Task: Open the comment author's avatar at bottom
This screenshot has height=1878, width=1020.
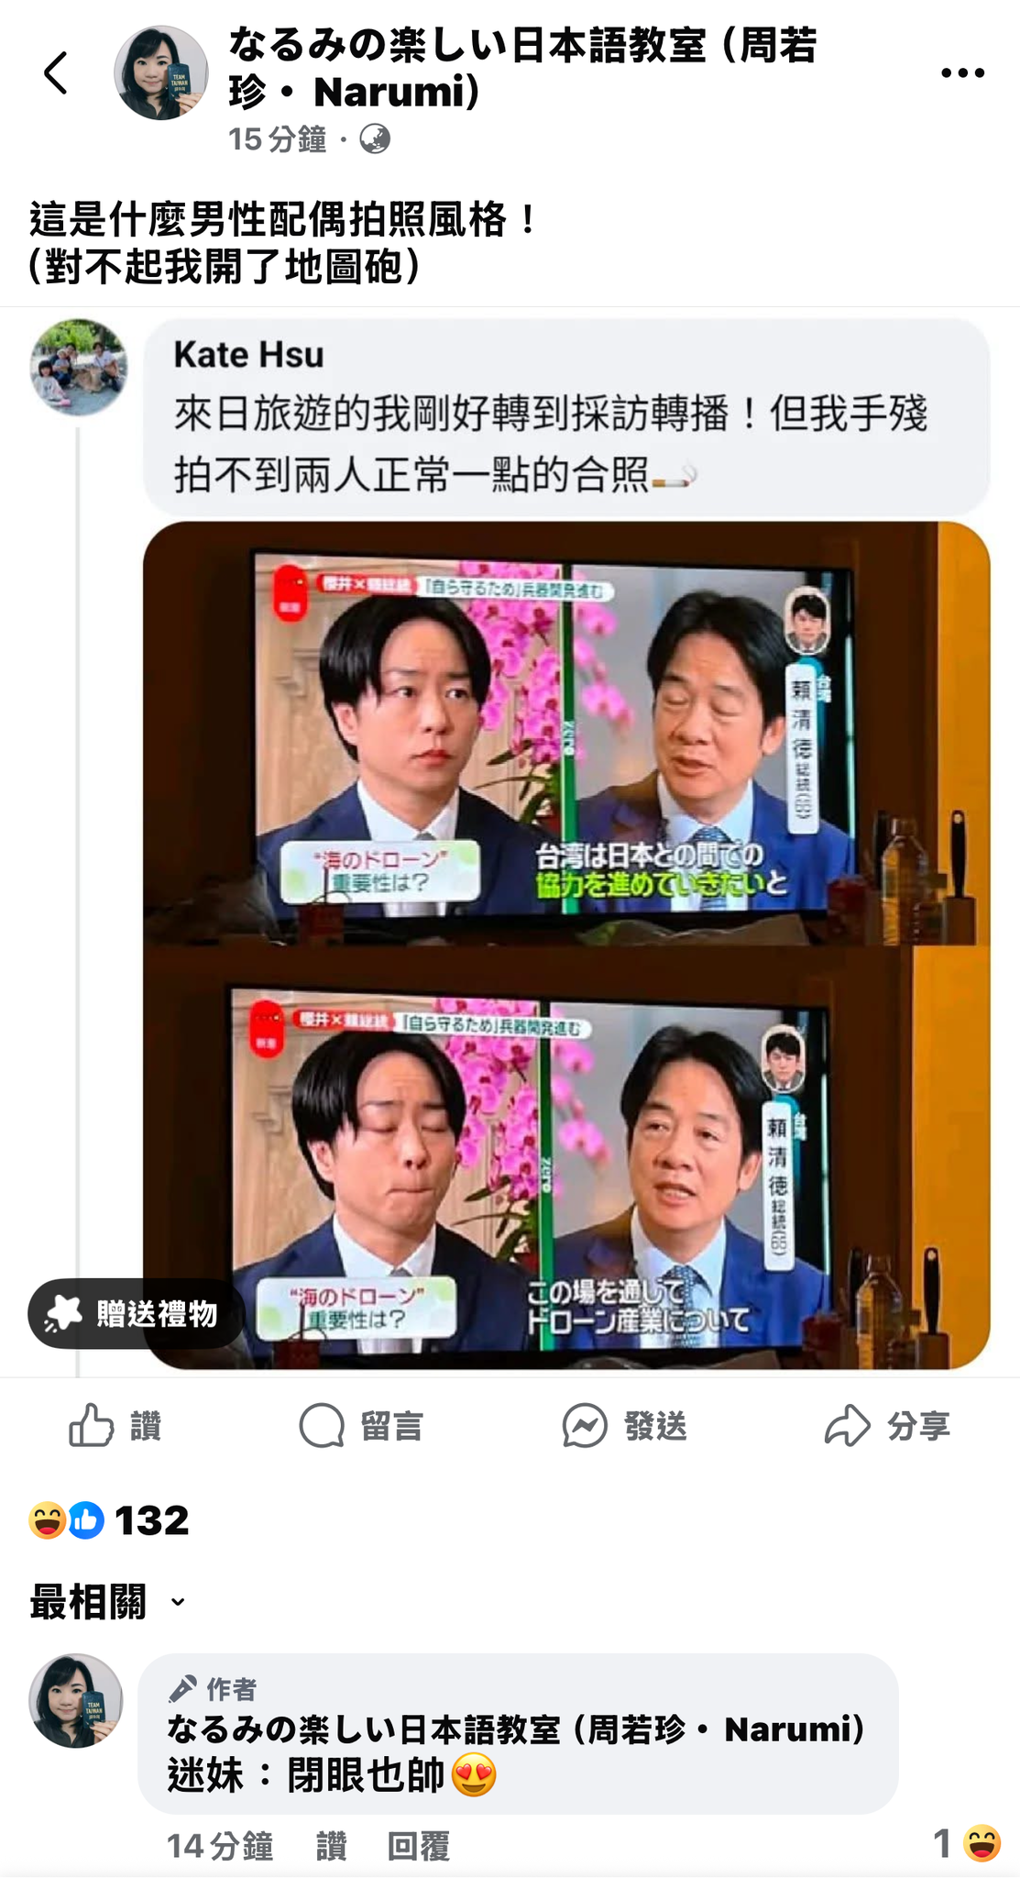Action: pyautogui.click(x=76, y=1701)
